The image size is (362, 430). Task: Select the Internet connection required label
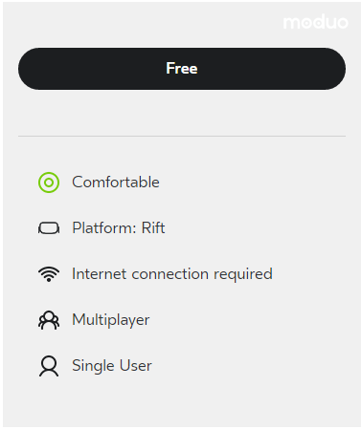pos(172,274)
